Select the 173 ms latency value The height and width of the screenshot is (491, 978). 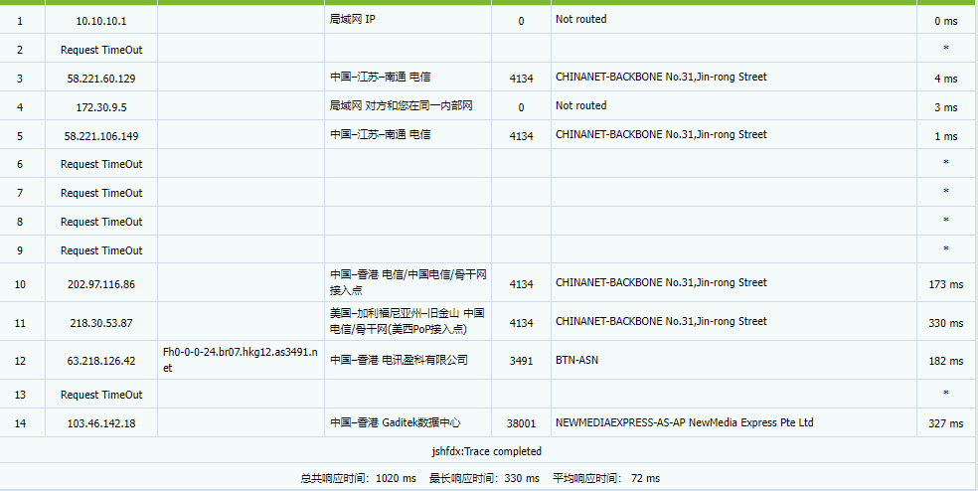pos(945,284)
